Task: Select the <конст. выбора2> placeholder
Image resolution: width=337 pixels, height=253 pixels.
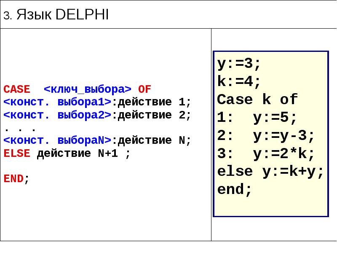Action: coord(57,115)
